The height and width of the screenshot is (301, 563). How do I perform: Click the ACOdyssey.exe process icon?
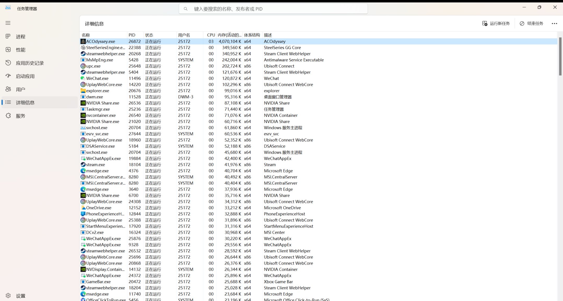(83, 41)
